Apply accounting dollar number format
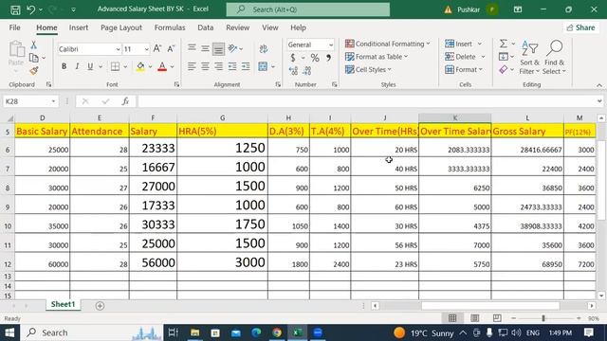607x341 pixels. coord(293,58)
